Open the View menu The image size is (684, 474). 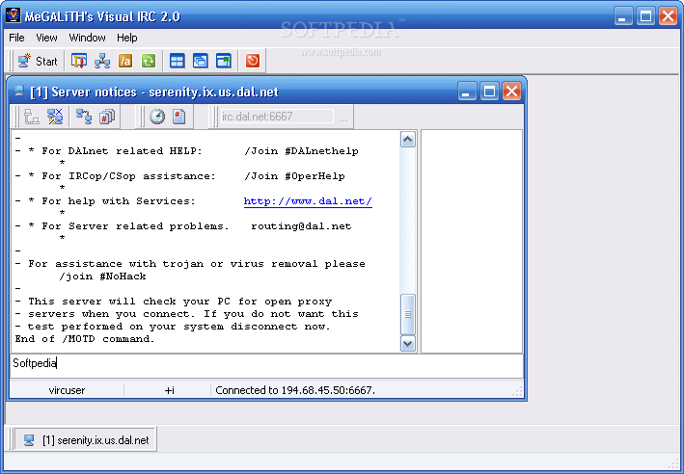pos(46,38)
